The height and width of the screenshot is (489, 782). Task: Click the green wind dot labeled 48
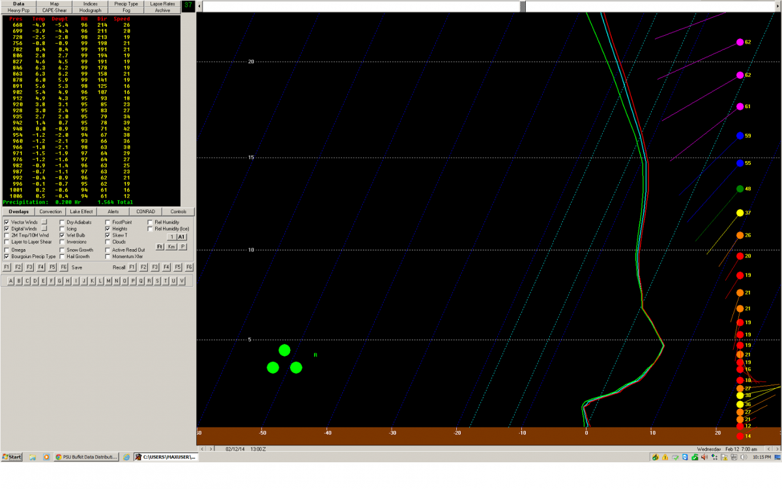click(740, 188)
